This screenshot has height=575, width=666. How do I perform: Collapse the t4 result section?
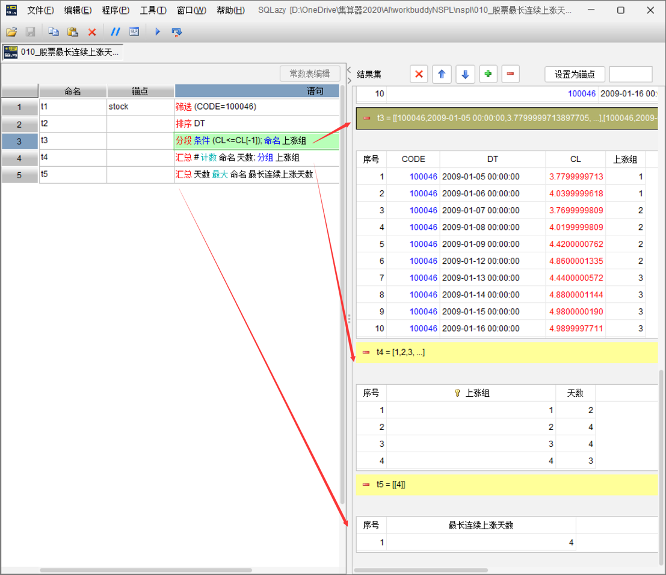click(366, 352)
